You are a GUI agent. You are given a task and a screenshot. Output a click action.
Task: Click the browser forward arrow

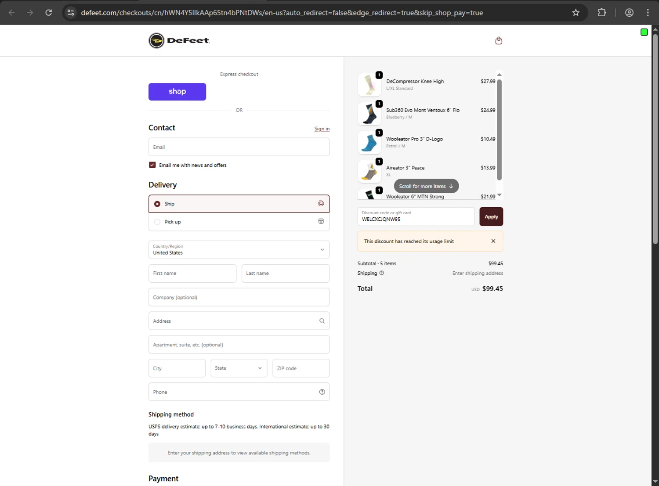(30, 13)
